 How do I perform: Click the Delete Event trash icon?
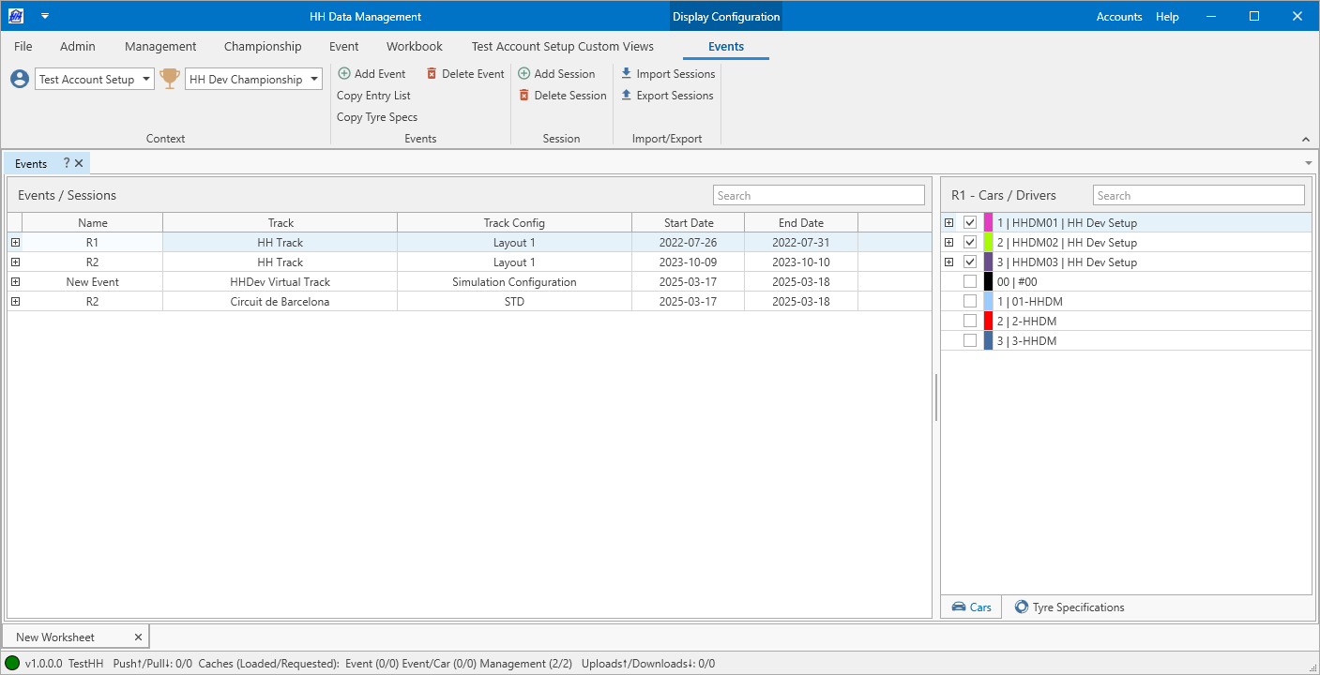(x=432, y=74)
